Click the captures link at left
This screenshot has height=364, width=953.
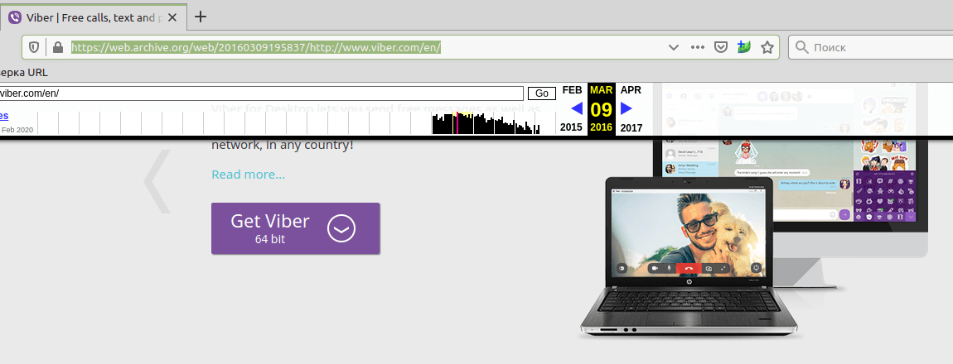coord(4,115)
